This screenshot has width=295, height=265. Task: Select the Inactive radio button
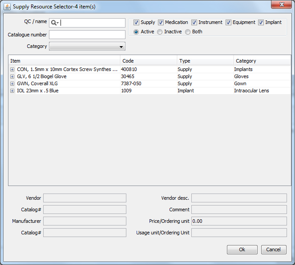(x=160, y=32)
